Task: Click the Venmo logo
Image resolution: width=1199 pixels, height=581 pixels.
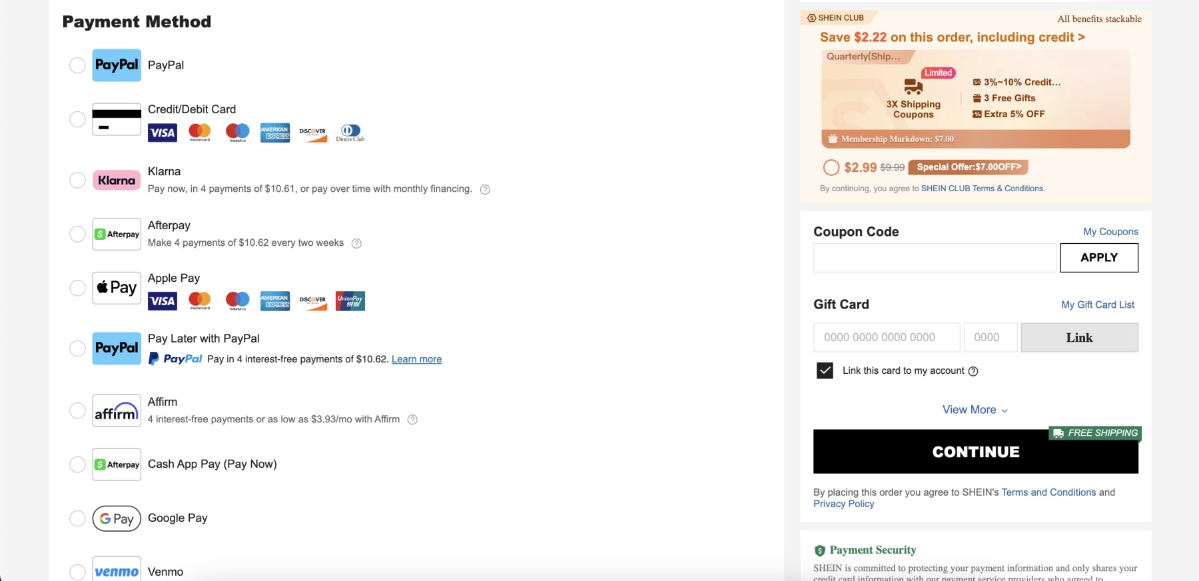Action: pos(116,571)
